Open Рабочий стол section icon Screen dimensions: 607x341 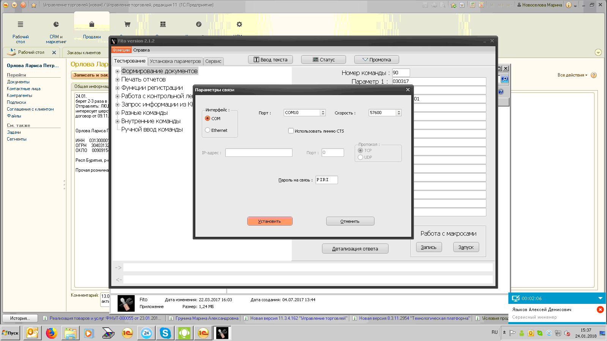point(20,24)
